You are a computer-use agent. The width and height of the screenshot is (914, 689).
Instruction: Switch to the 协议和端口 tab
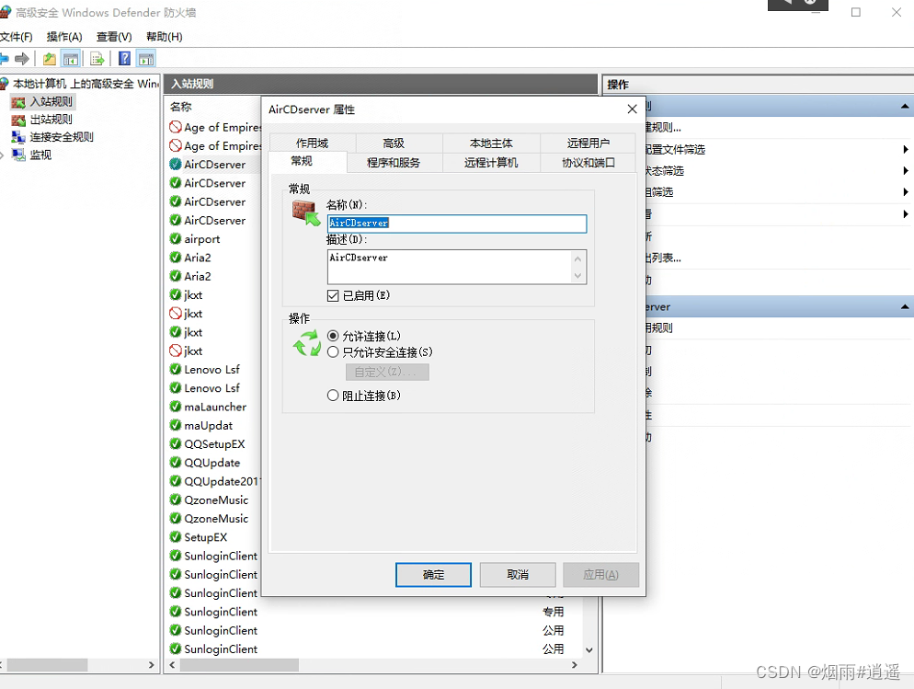click(x=588, y=163)
